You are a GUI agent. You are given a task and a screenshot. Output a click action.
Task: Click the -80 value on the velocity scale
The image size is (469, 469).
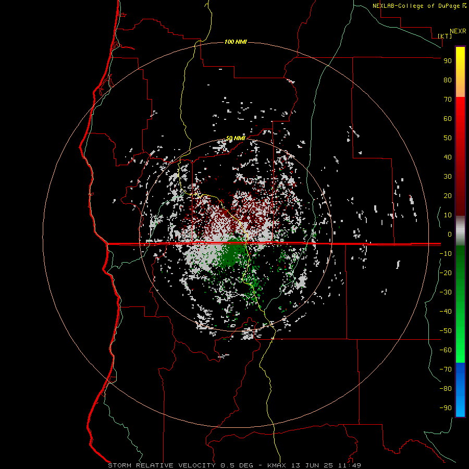[x=446, y=389]
